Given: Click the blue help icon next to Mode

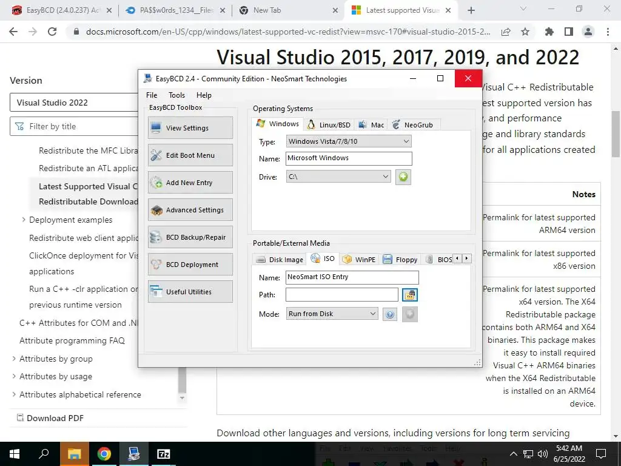Looking at the screenshot, I should (x=390, y=314).
